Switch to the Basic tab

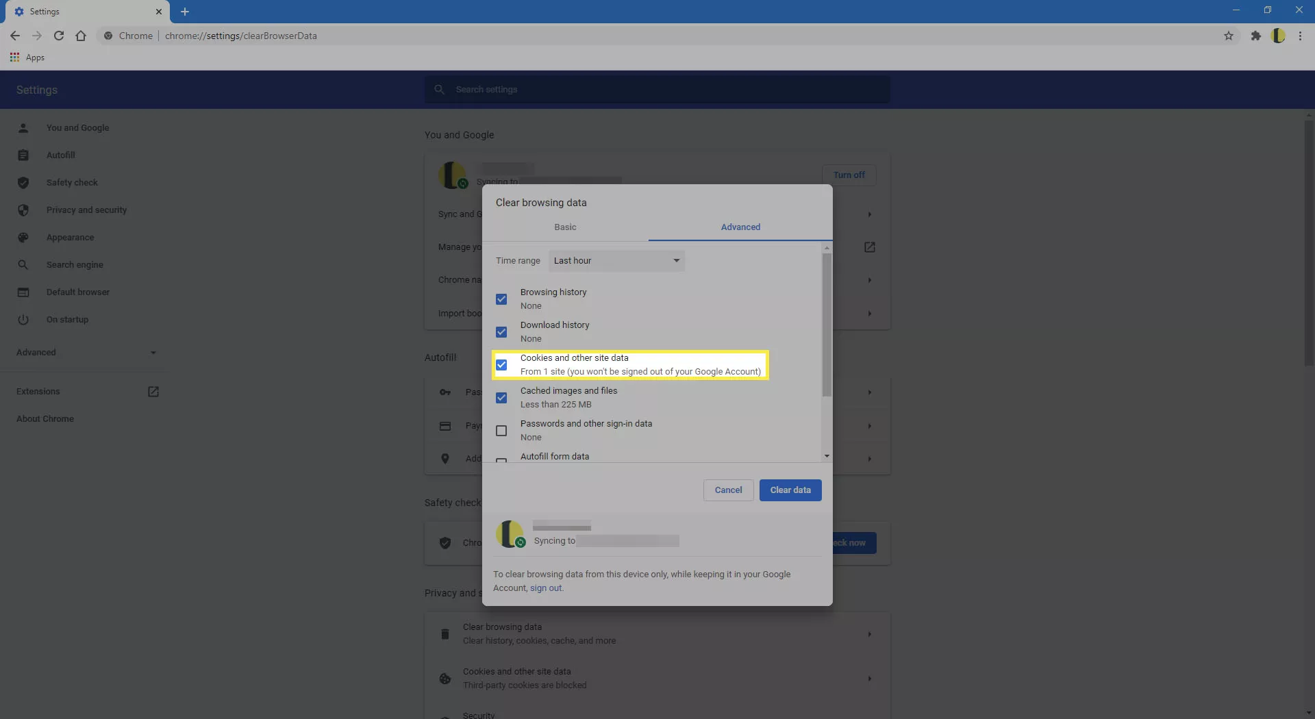click(x=565, y=227)
